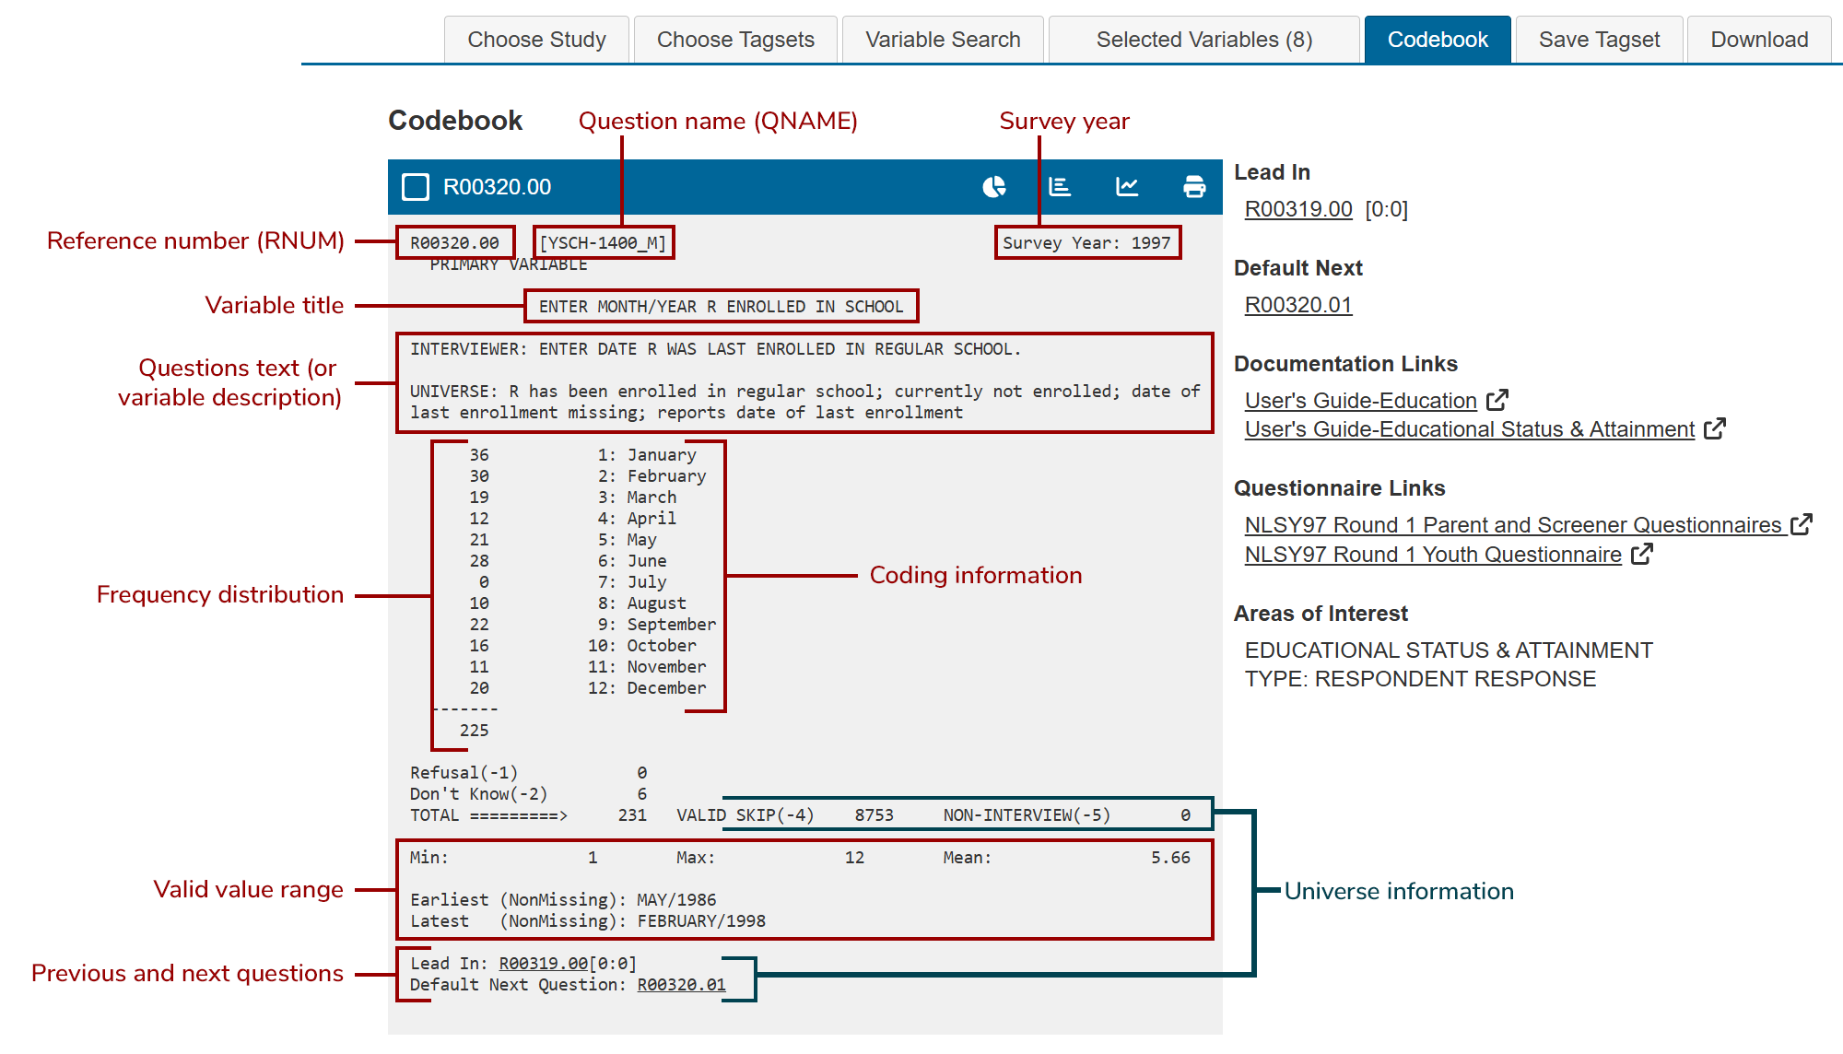1843x1054 pixels.
Task: Click the bar chart icon
Action: click(1060, 187)
